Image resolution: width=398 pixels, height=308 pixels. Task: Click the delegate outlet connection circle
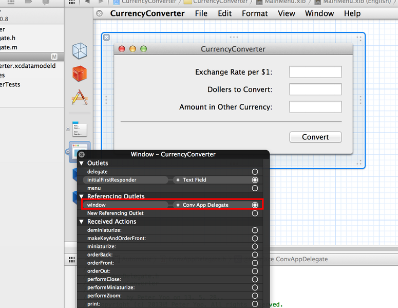pos(255,172)
